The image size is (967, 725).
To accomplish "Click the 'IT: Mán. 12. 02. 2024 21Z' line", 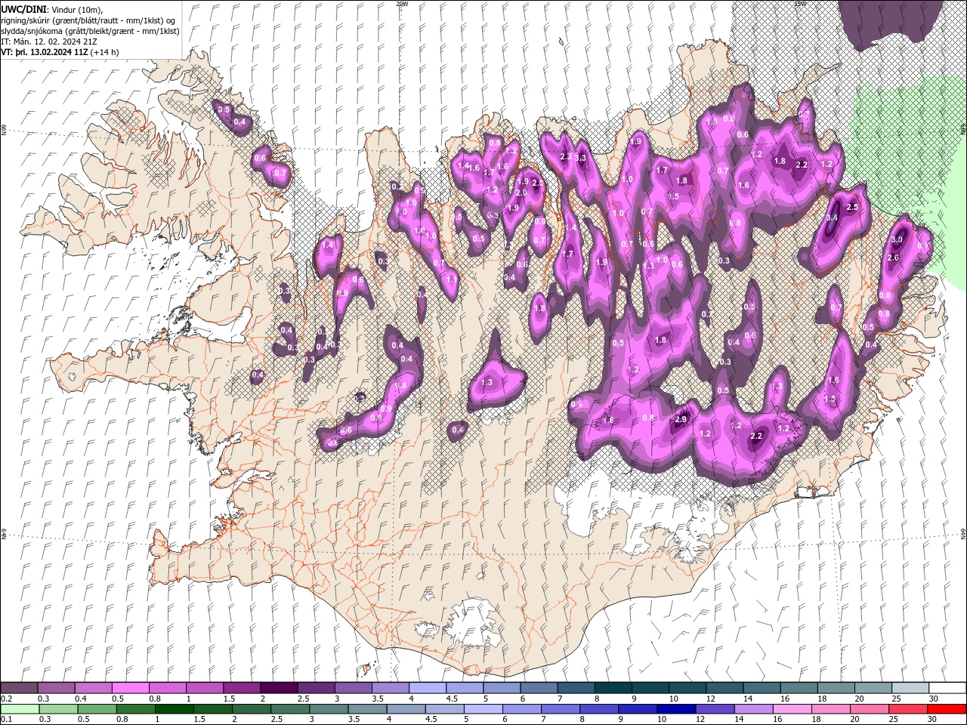I will coord(48,42).
